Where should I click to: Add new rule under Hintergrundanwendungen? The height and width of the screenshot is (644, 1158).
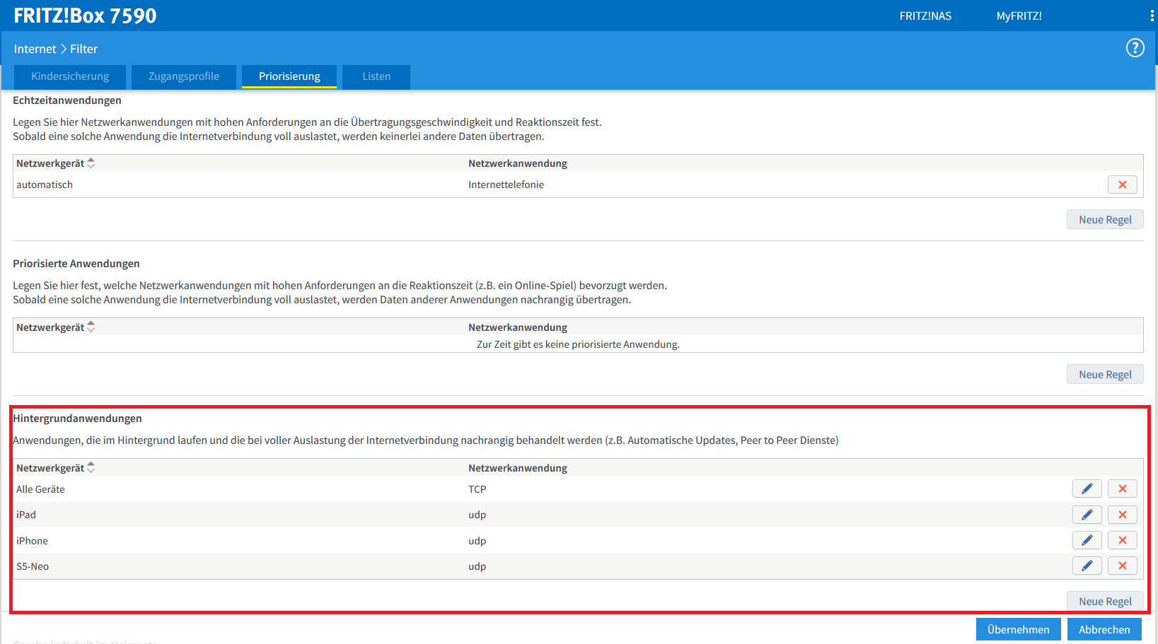point(1105,601)
